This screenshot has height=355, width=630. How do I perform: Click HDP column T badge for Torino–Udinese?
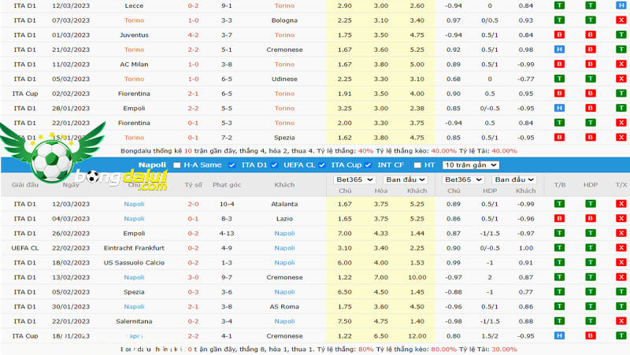click(590, 79)
